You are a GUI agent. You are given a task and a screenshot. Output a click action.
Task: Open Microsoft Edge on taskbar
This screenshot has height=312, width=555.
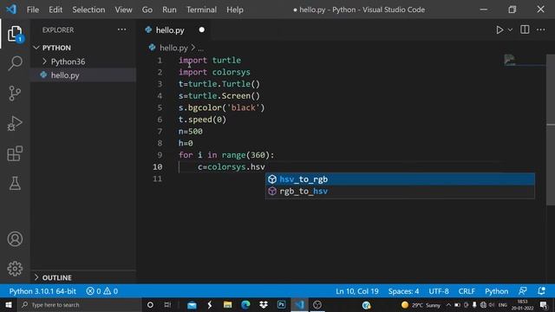pyautogui.click(x=245, y=305)
